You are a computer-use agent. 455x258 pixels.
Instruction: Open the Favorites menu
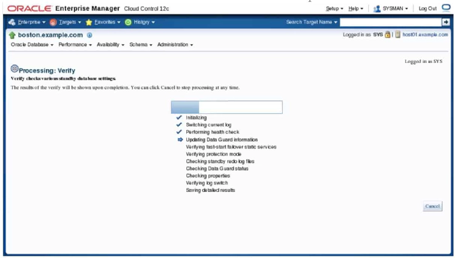(107, 22)
